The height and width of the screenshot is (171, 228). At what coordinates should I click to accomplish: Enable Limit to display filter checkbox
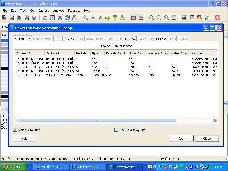tap(116, 130)
